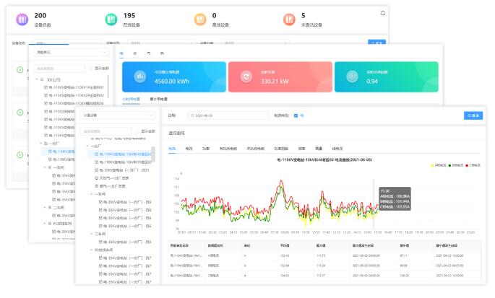Image resolution: width=495 pixels, height=298 pixels.
Task: Click the blue 搜索 button beside energy type
Action: click(473, 115)
